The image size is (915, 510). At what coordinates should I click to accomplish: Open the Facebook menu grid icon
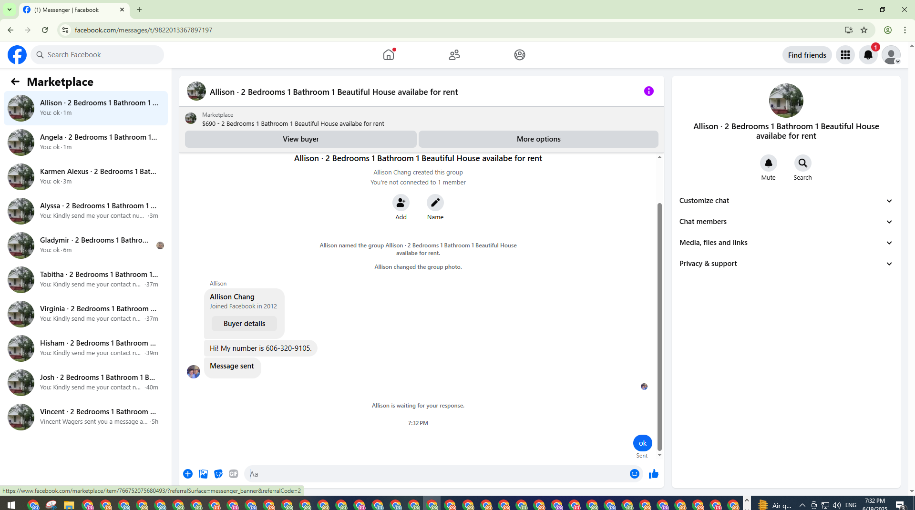pos(845,55)
